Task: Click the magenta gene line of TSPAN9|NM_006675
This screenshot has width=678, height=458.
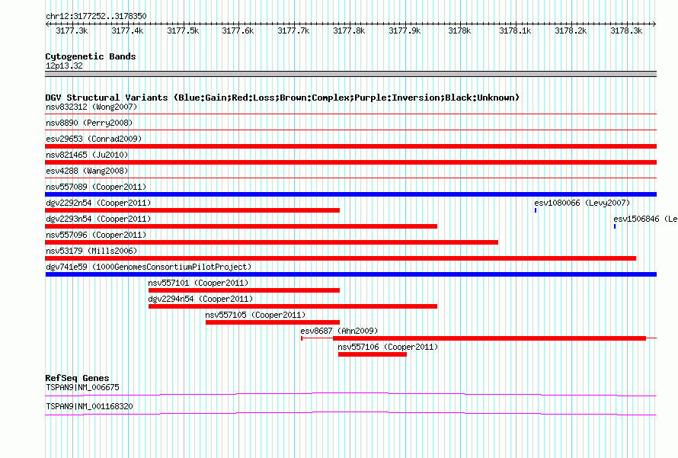Action: click(350, 395)
